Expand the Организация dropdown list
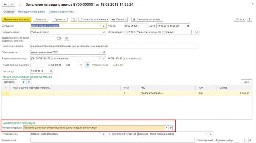The image size is (256, 143). click(193, 32)
